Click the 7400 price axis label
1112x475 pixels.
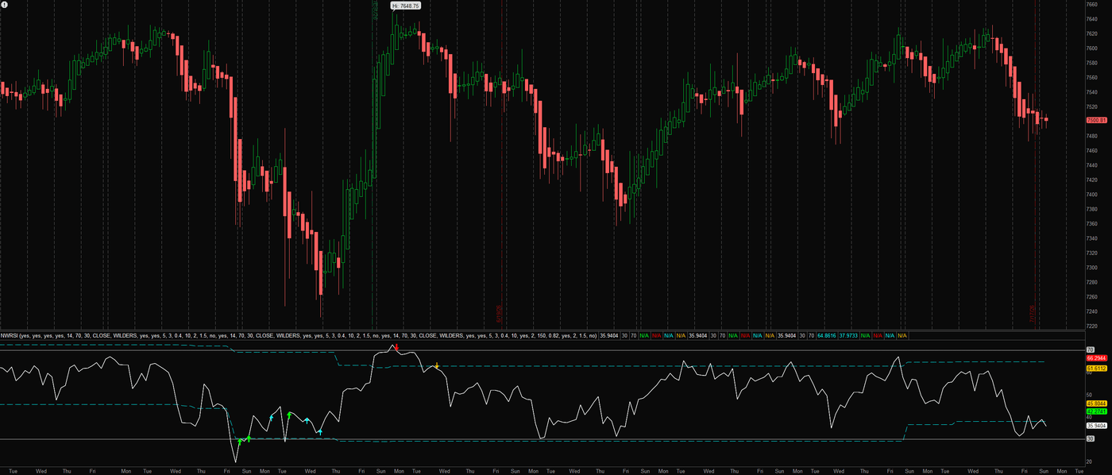1092,195
